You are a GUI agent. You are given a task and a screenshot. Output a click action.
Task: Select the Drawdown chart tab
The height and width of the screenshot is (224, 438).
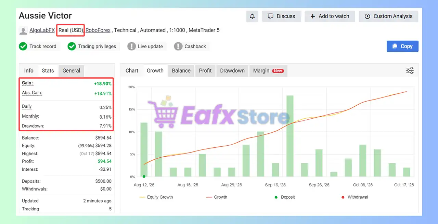[x=232, y=71]
